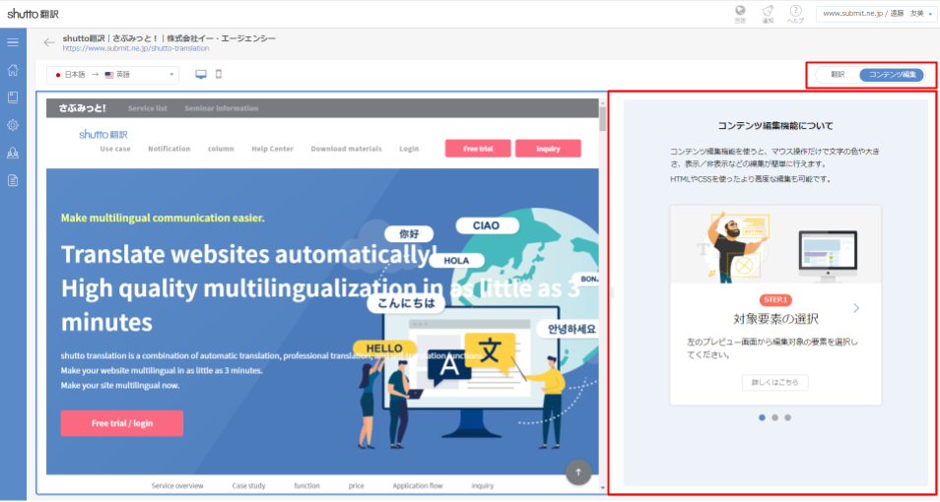Select the 翻訳 mode toggle
The height and width of the screenshot is (502, 940).
click(x=838, y=75)
